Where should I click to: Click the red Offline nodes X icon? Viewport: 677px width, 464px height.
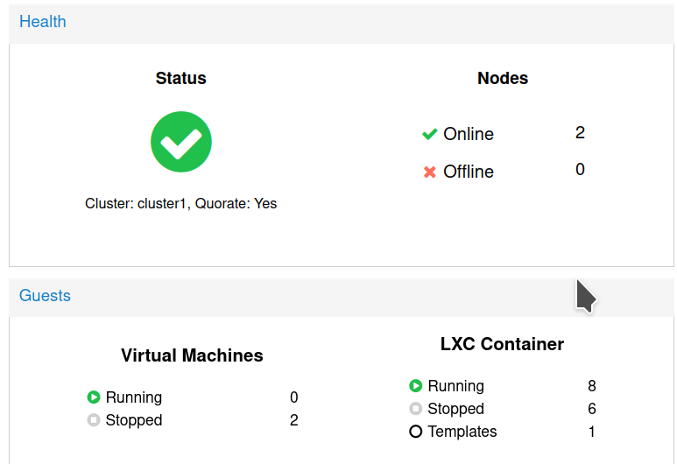pyautogui.click(x=429, y=172)
